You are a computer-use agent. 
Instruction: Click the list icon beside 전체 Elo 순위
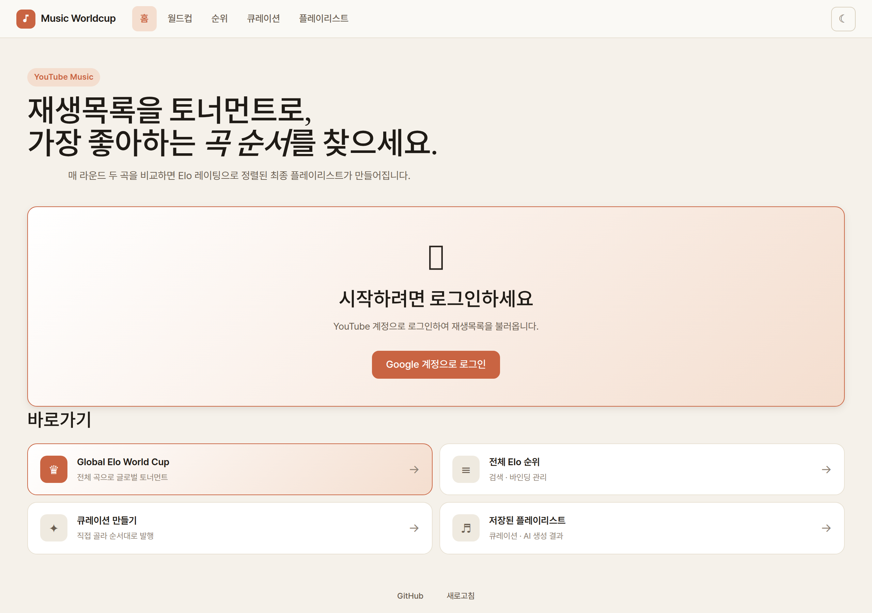(466, 469)
